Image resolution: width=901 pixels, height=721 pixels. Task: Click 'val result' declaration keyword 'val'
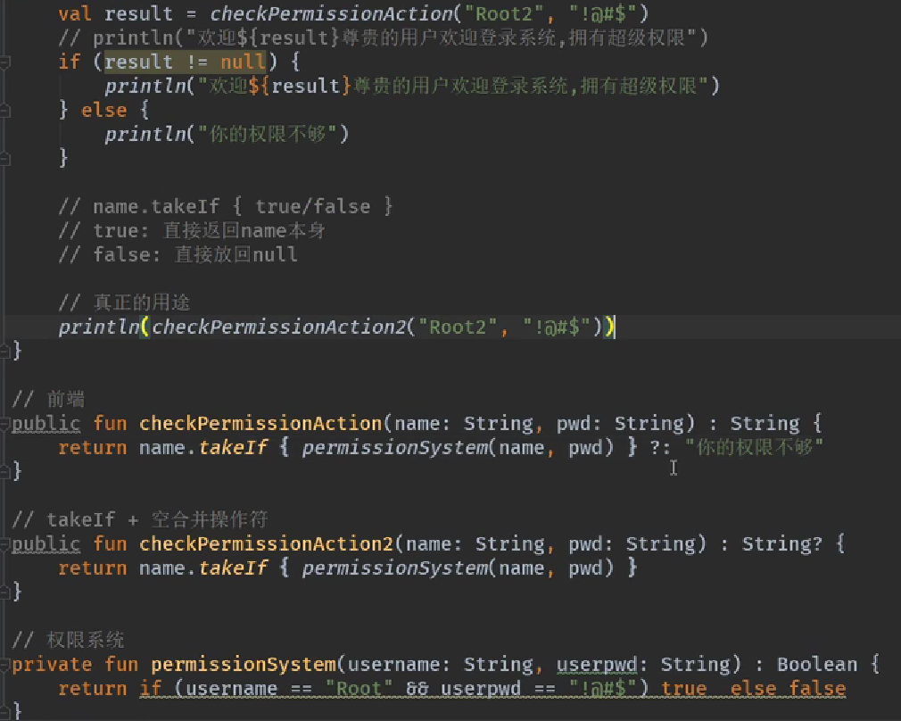coord(75,13)
